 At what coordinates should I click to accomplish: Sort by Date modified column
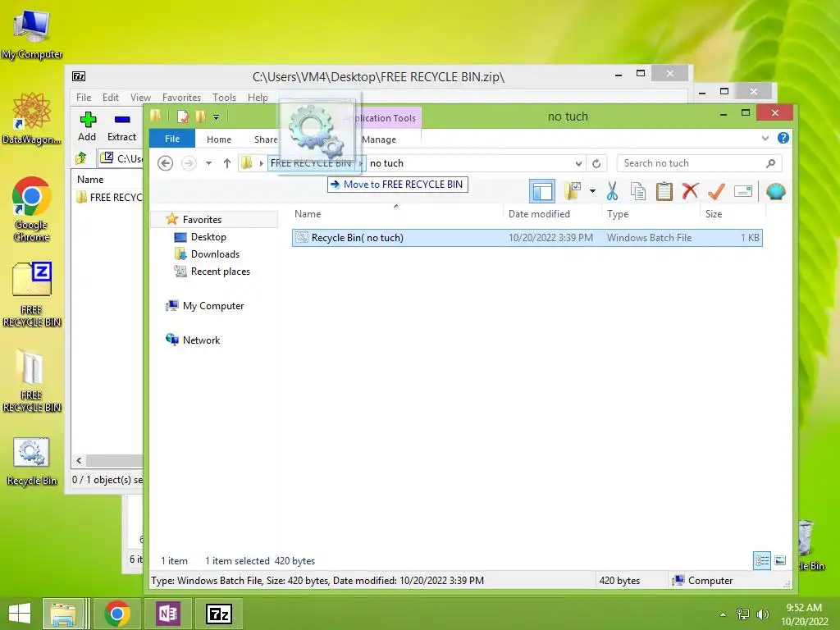(x=539, y=214)
